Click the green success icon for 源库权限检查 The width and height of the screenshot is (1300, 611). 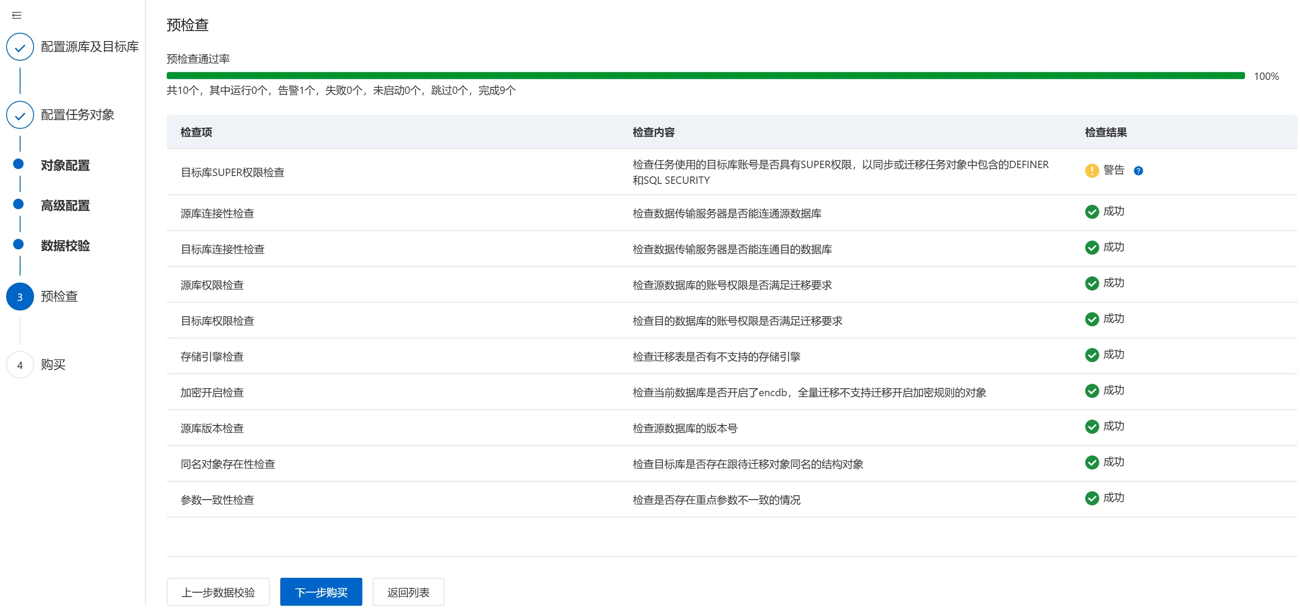coord(1092,284)
